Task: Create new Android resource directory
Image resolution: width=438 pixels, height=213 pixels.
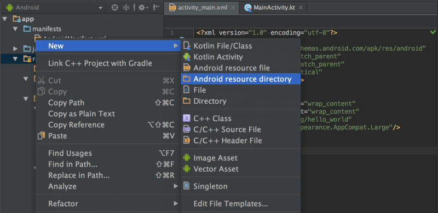Action: coord(241,79)
